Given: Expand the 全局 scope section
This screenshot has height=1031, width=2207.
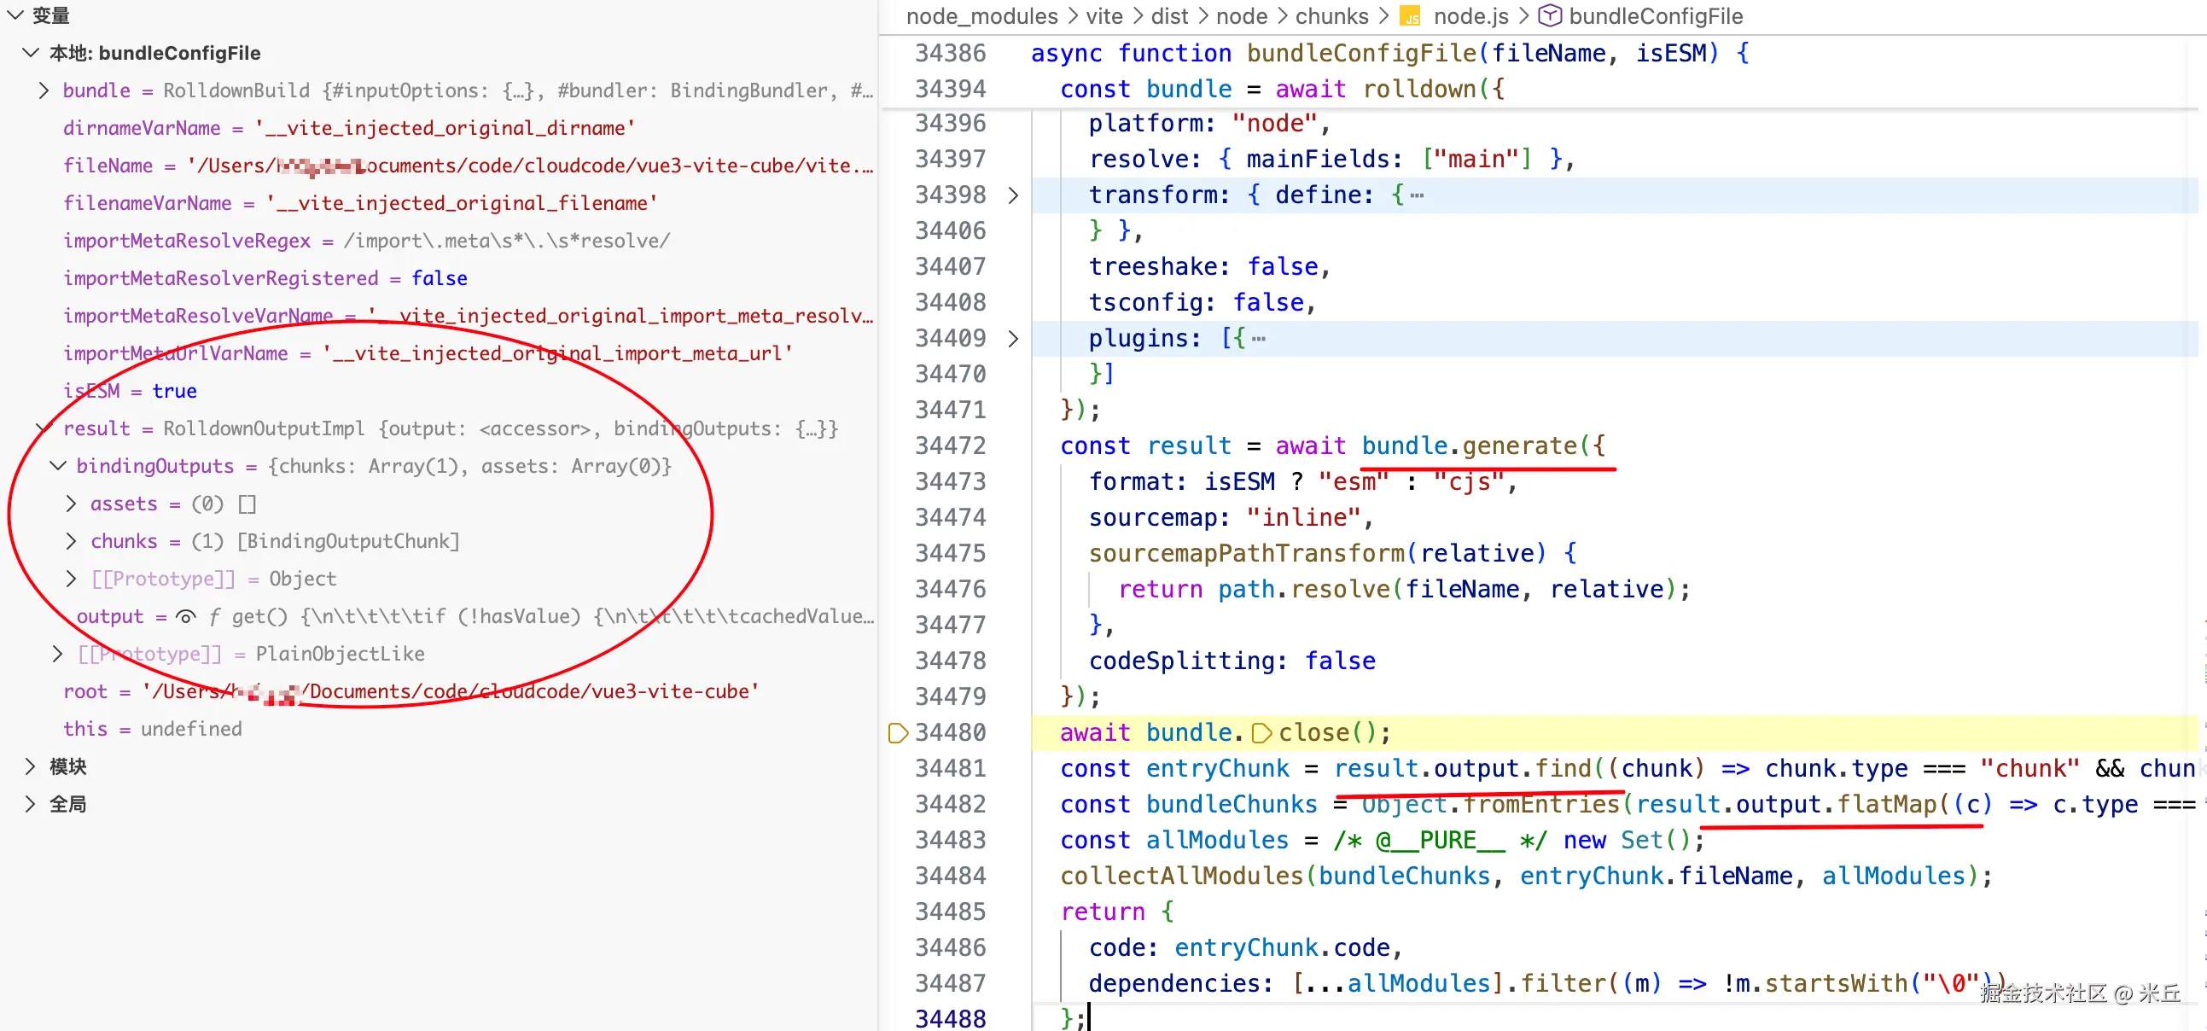Looking at the screenshot, I should pos(30,804).
